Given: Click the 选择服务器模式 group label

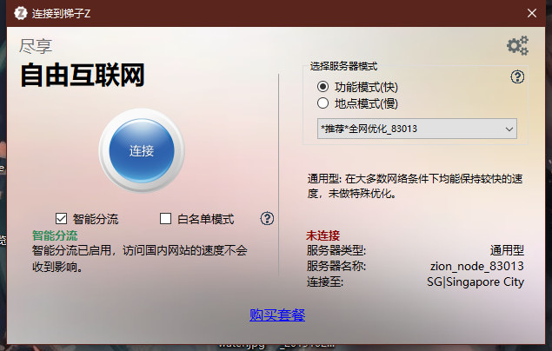Looking at the screenshot, I should [x=344, y=65].
